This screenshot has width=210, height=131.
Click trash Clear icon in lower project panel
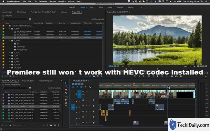pyautogui.click(x=58, y=126)
